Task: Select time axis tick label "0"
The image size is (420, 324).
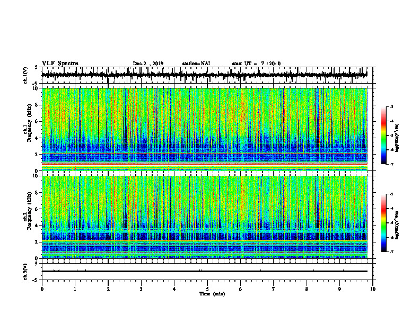Action: click(x=42, y=289)
